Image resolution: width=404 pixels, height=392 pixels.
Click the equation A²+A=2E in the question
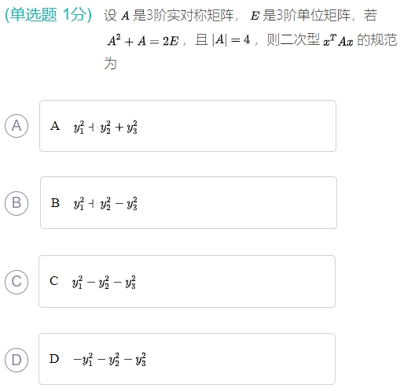[143, 41]
